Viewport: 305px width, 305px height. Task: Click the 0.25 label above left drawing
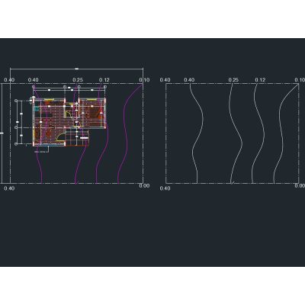(x=78, y=80)
